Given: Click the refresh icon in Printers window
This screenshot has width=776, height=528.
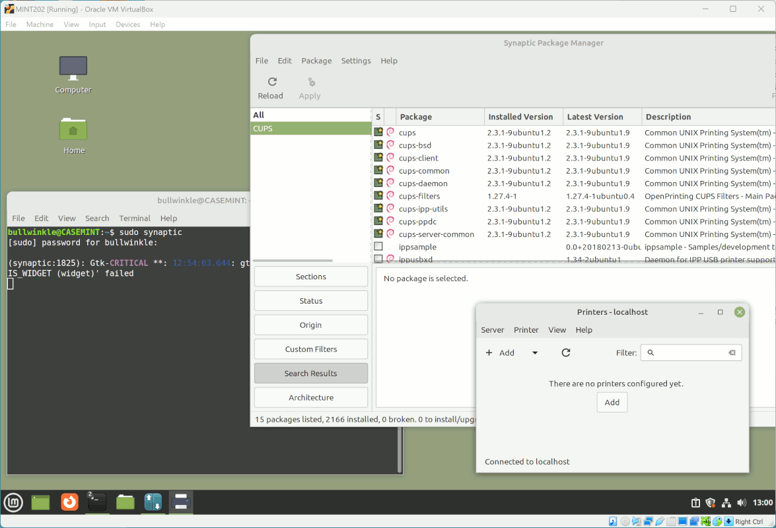Looking at the screenshot, I should coord(566,352).
